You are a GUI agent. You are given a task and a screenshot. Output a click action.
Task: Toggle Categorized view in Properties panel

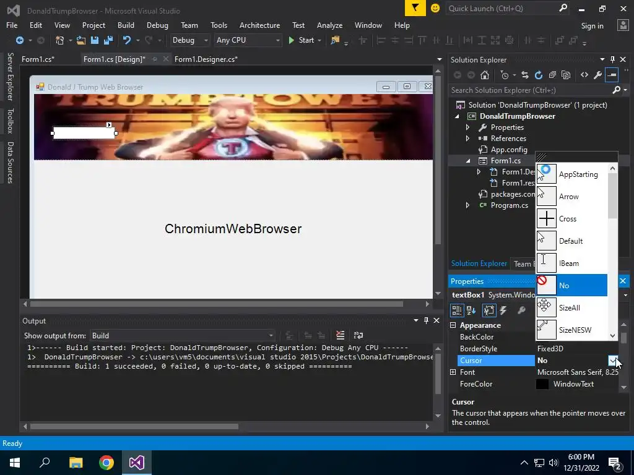[456, 310]
